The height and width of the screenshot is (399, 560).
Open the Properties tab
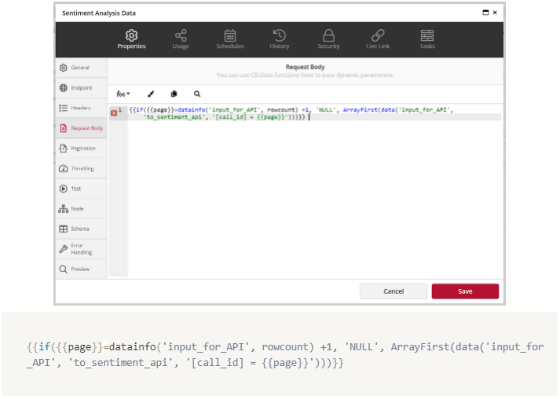(x=131, y=39)
